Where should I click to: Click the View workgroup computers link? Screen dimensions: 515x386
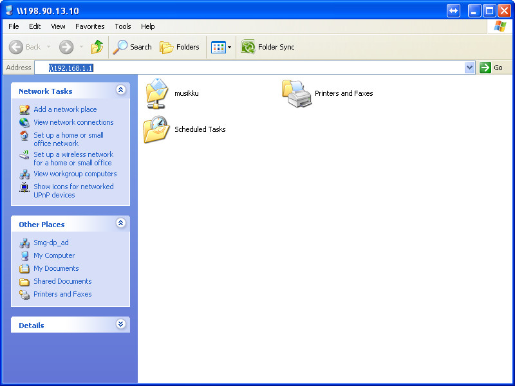(75, 174)
